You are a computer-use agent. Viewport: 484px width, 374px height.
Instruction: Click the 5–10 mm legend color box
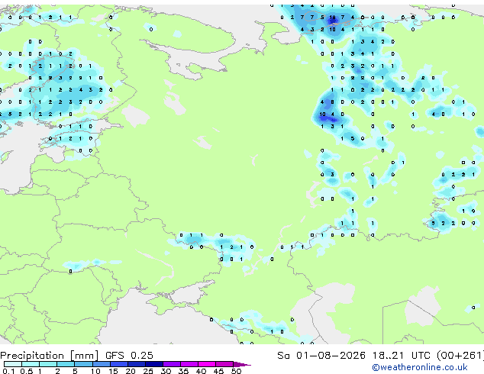(x=83, y=364)
